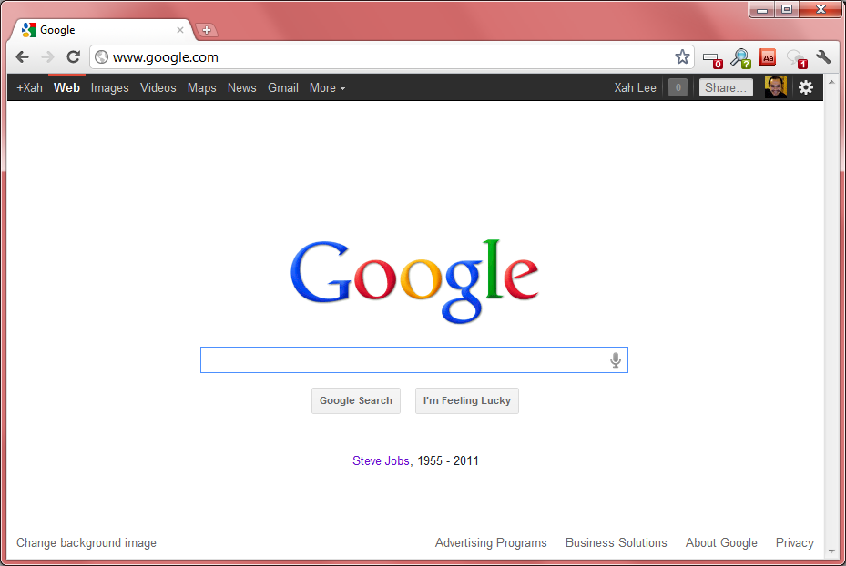This screenshot has width=846, height=566.
Task: Bookmark this page with the star icon
Action: (x=682, y=56)
